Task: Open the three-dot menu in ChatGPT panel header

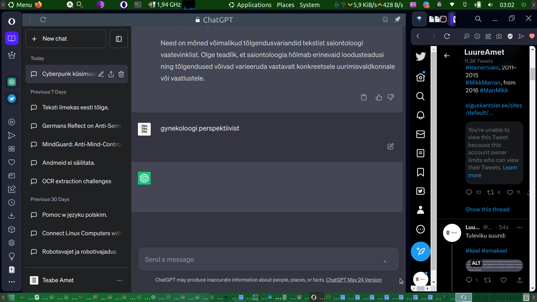Action: [x=30, y=19]
